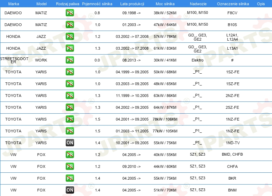272x196 pixels.
Task: Click petrol icon for Daewoo Matiz B10S
Action: (x=70, y=25)
